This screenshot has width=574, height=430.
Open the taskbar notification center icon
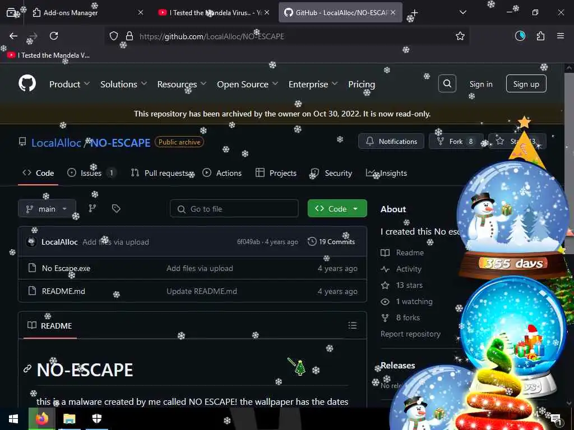point(556,419)
